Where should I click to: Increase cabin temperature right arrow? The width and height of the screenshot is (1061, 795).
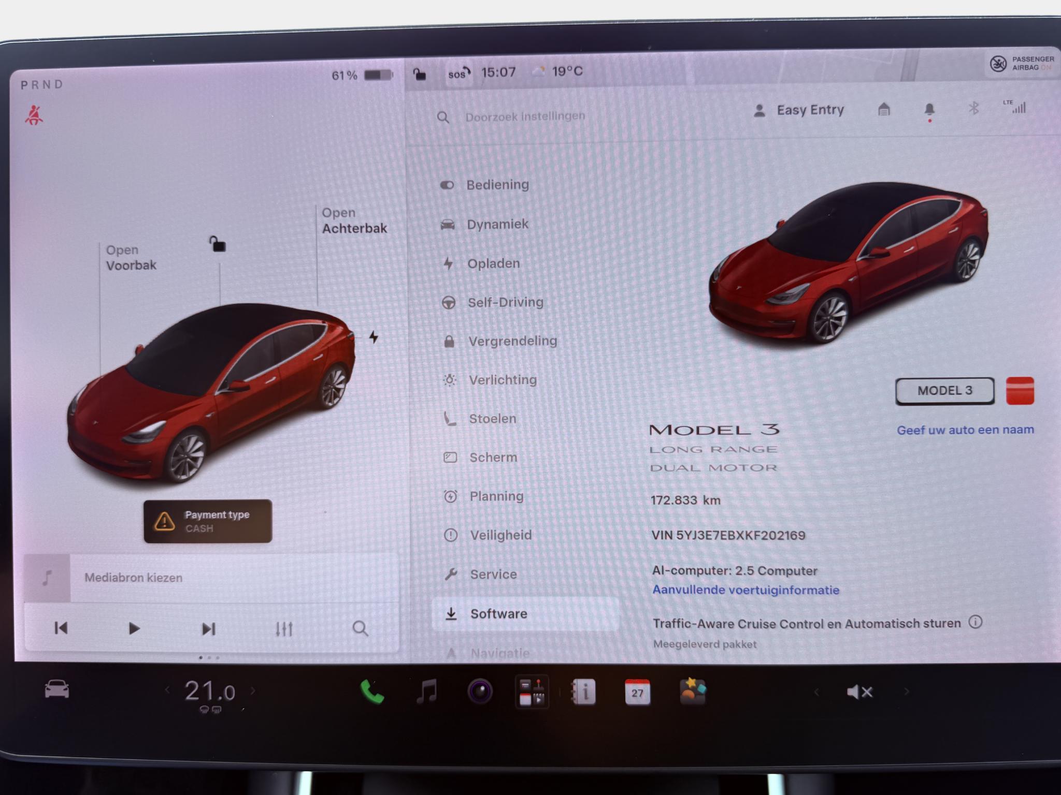click(x=253, y=690)
